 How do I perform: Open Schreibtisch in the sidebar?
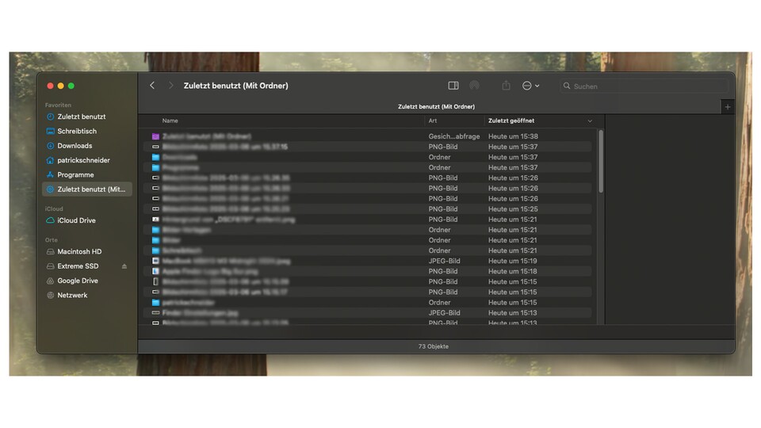(77, 132)
